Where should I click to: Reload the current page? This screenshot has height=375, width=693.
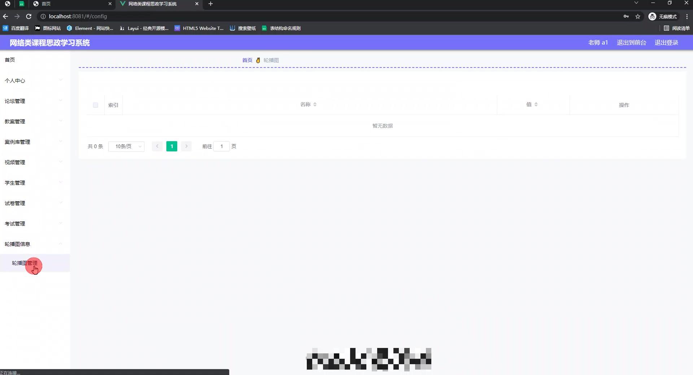pyautogui.click(x=29, y=17)
